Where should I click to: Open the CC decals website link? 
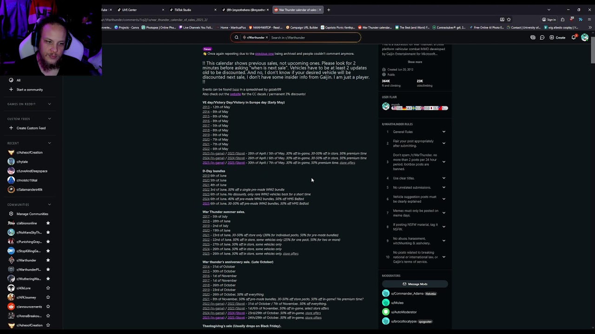point(235,94)
